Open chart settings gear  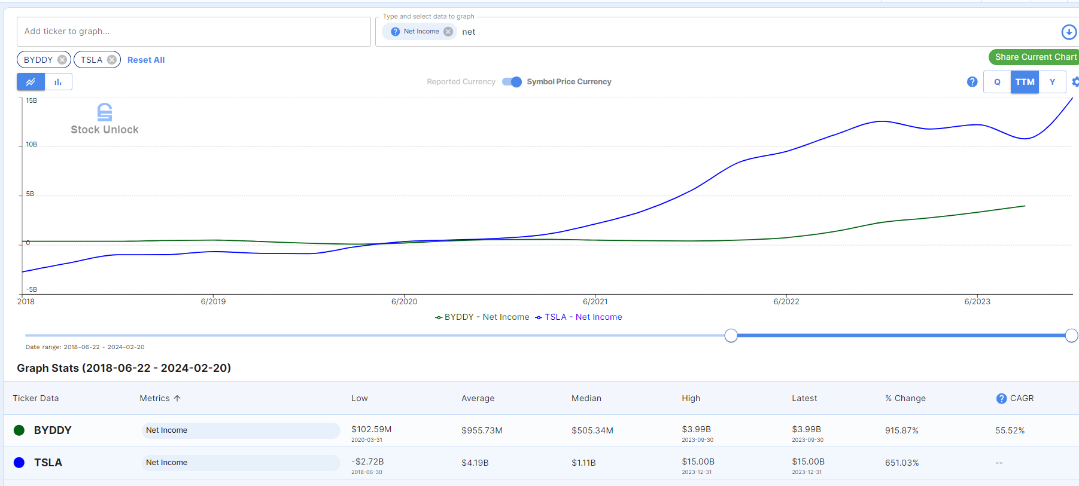pyautogui.click(x=1075, y=82)
